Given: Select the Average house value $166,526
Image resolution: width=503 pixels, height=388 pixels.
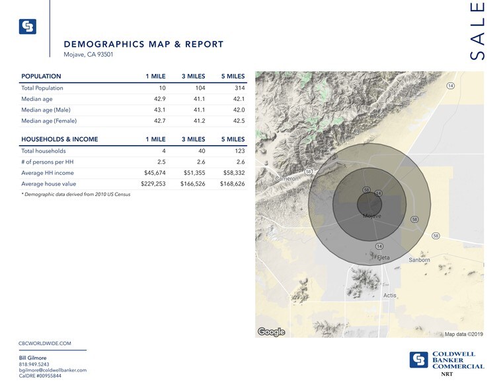Looking at the screenshot, I should (x=193, y=183).
